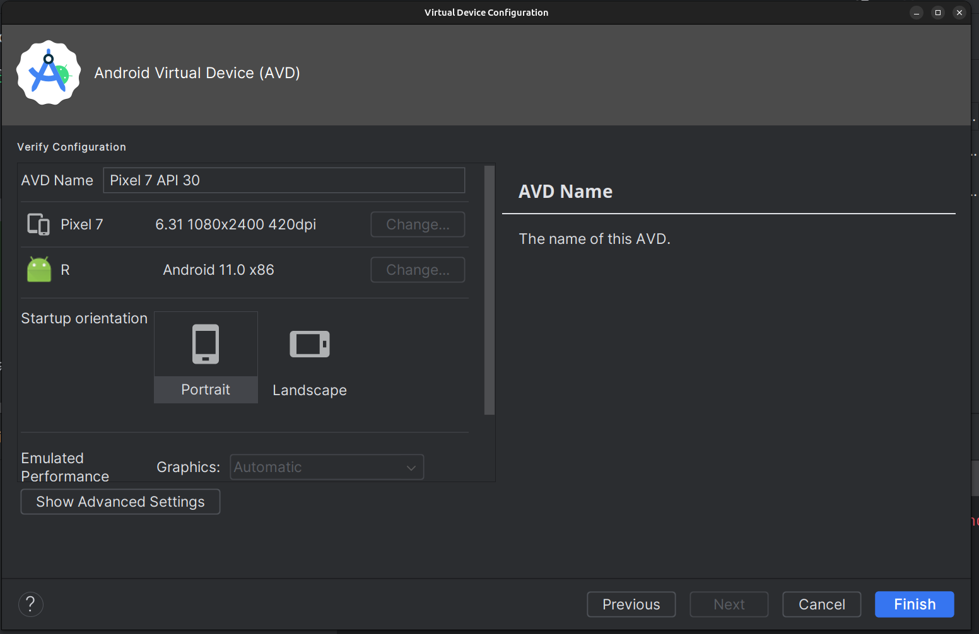The image size is (979, 634).
Task: Minimize the Virtual Device Configuration window
Action: click(917, 13)
